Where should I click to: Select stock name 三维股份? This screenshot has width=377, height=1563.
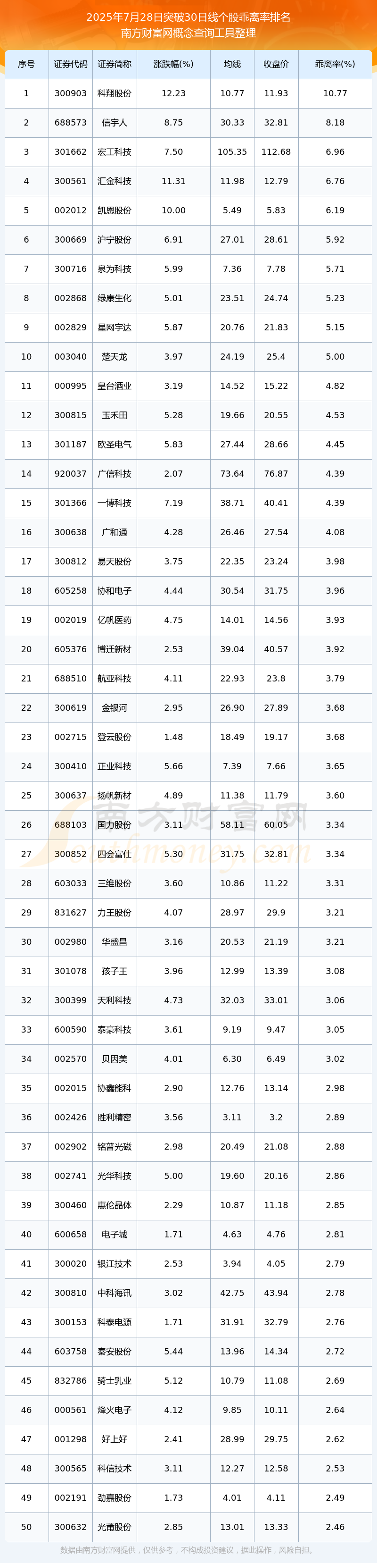(x=115, y=883)
